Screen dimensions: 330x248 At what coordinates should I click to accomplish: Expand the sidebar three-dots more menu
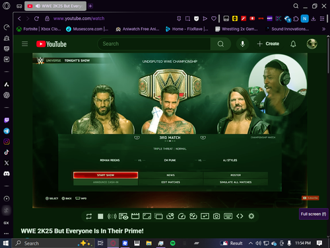pyautogui.click(x=7, y=233)
